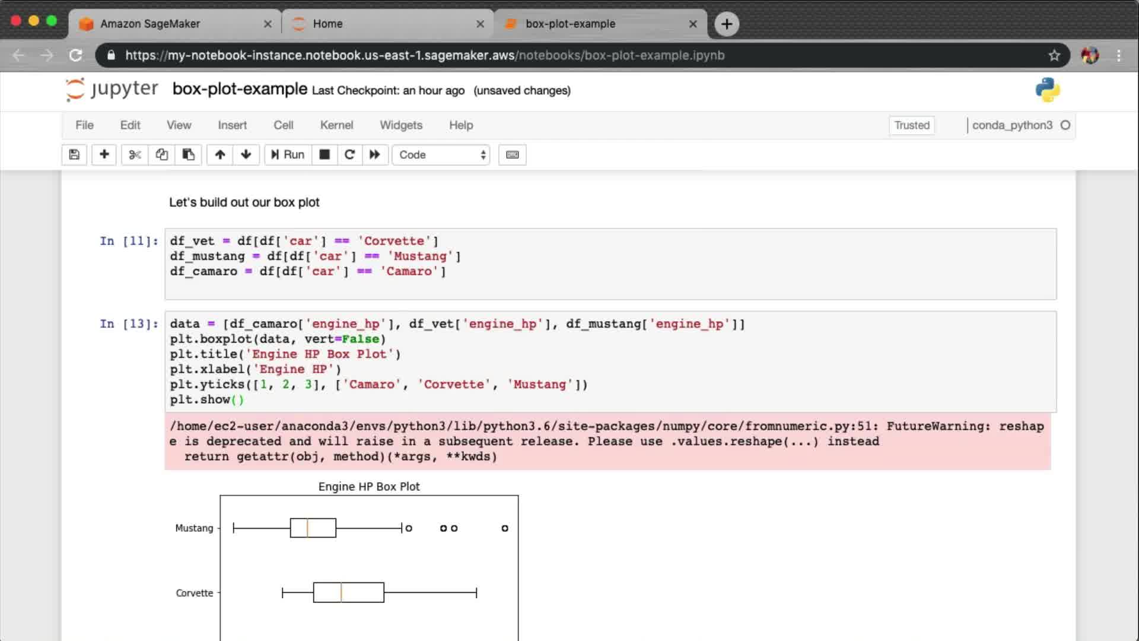
Task: Switch to the Amazon SageMaker tab
Action: click(150, 24)
